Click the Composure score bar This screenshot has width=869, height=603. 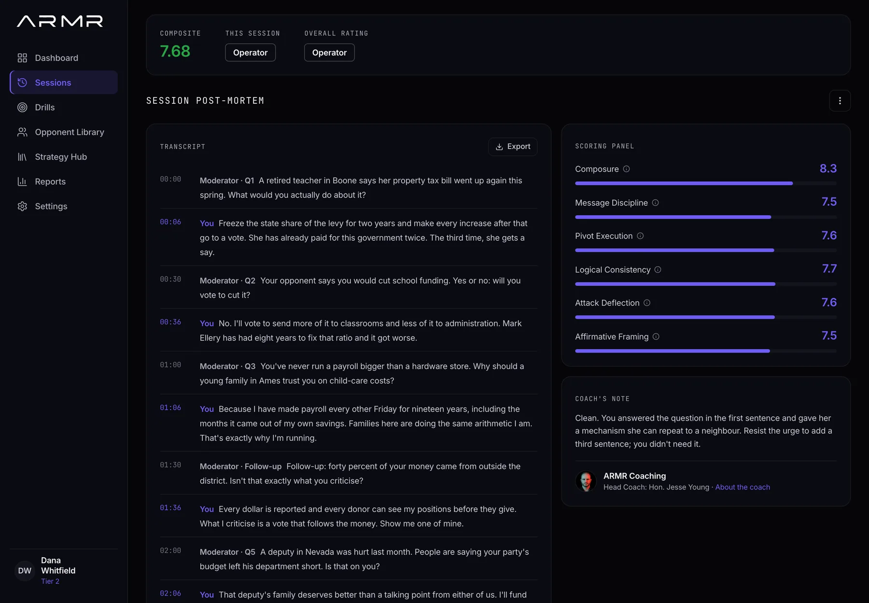705,183
